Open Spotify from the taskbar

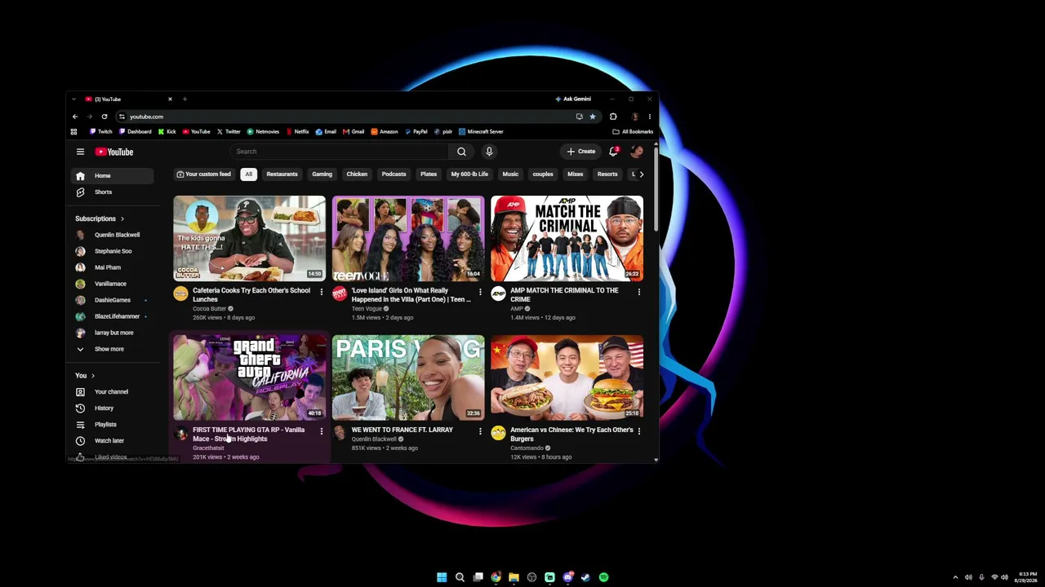click(603, 577)
